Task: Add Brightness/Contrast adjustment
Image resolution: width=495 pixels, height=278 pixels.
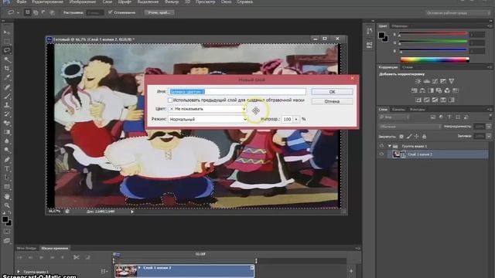Action: [x=418, y=81]
